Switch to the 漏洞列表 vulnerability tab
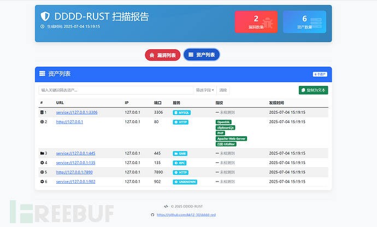Image resolution: width=377 pixels, height=227 pixels. coord(162,55)
